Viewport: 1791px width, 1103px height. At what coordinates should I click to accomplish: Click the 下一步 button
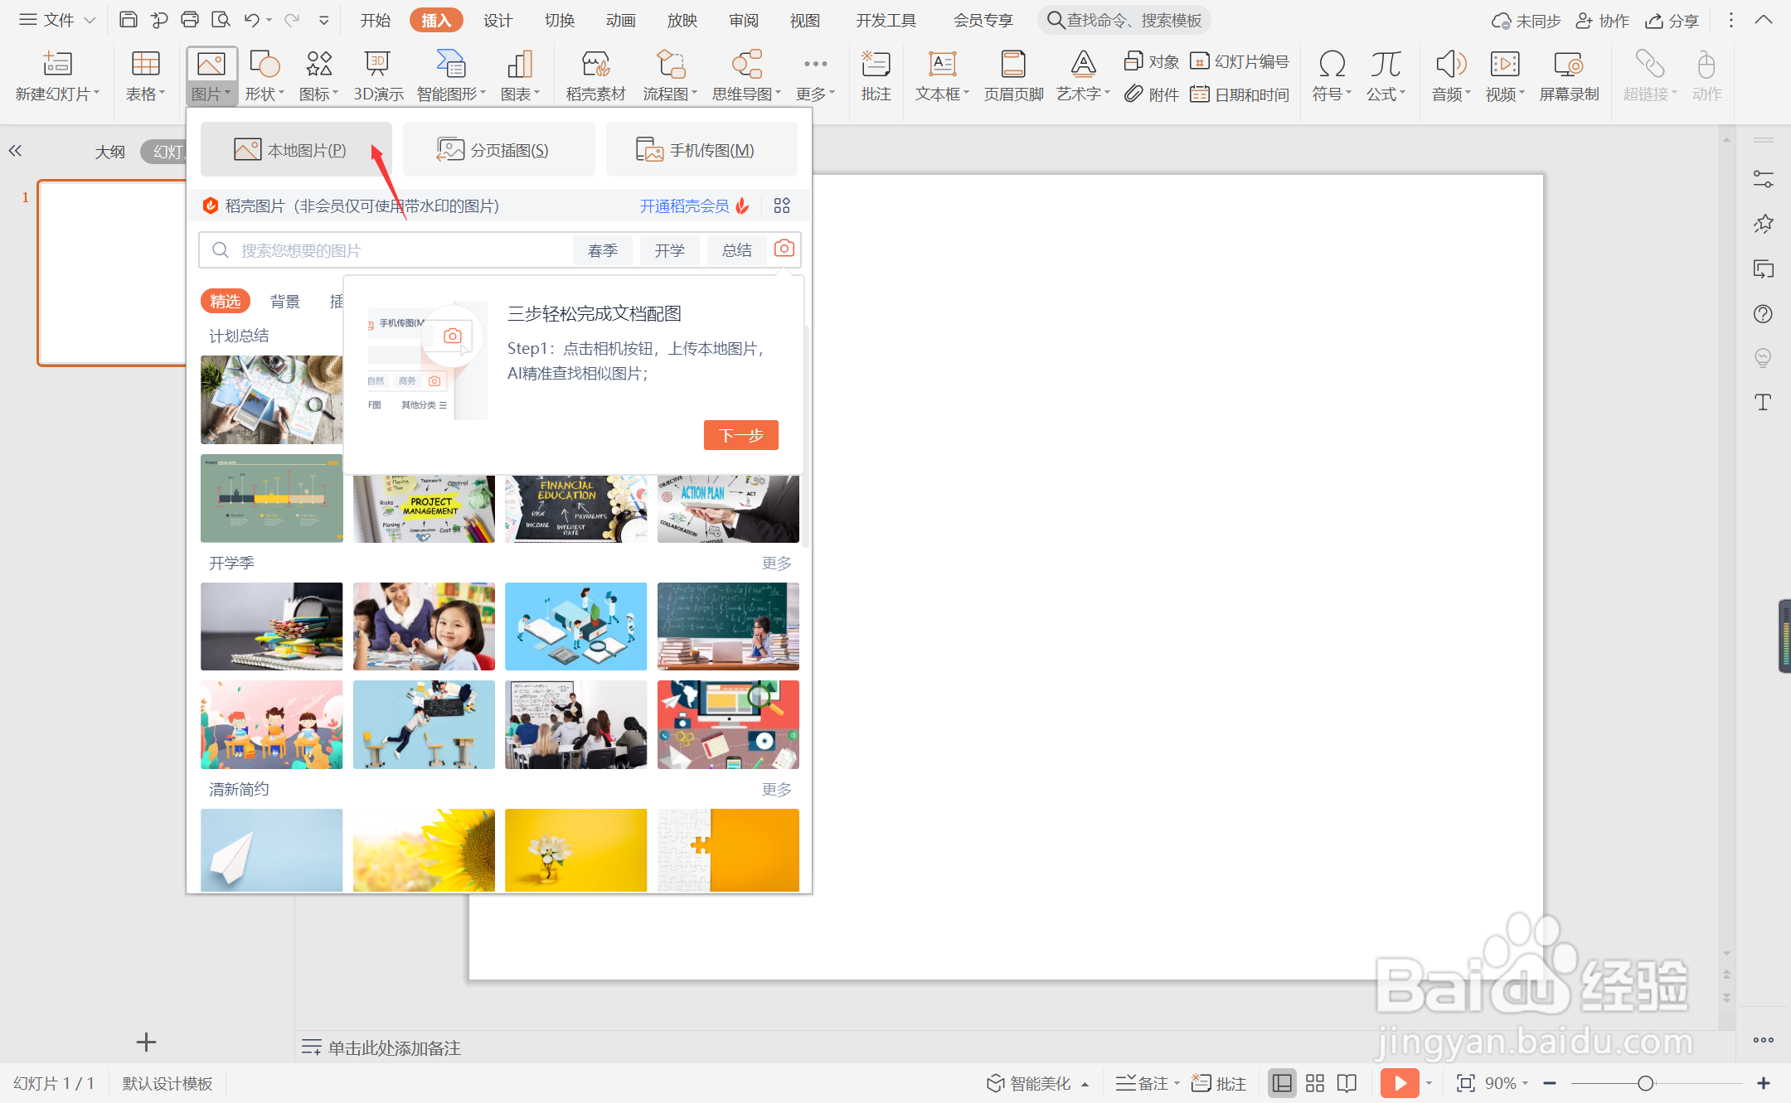pos(740,435)
